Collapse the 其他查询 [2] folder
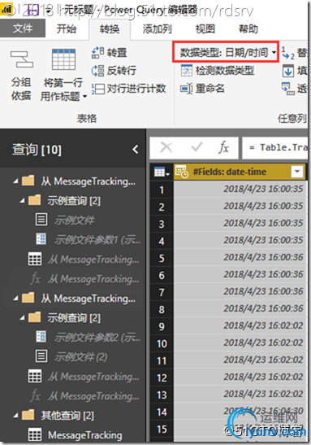 [x=16, y=416]
